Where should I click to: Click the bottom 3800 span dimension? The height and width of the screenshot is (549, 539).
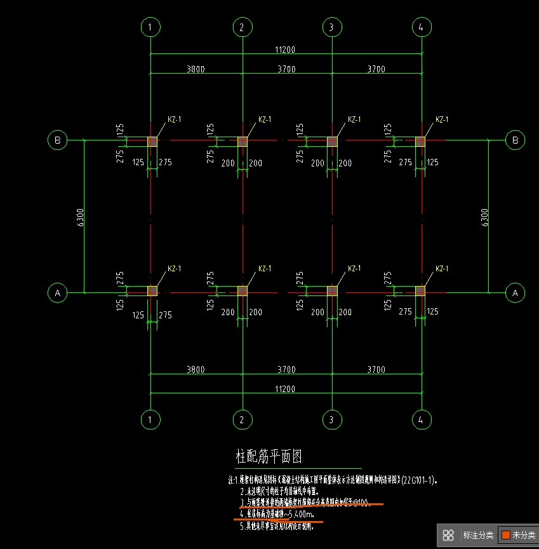click(x=196, y=370)
